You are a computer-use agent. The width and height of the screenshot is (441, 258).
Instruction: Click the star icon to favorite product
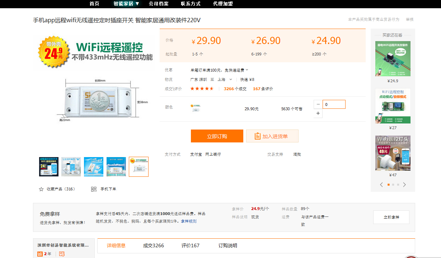tap(41, 189)
